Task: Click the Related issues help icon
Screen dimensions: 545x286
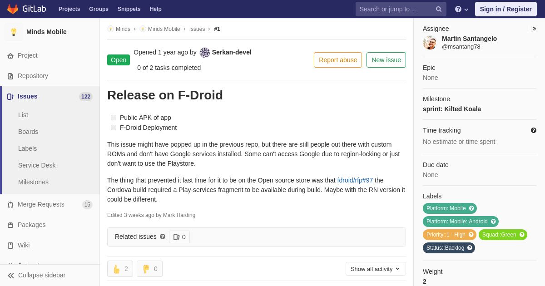Action: coord(163,237)
